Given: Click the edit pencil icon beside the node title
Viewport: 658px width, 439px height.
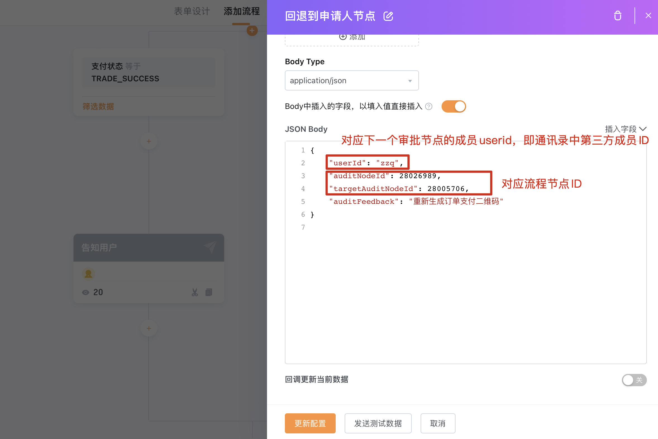Looking at the screenshot, I should tap(388, 16).
